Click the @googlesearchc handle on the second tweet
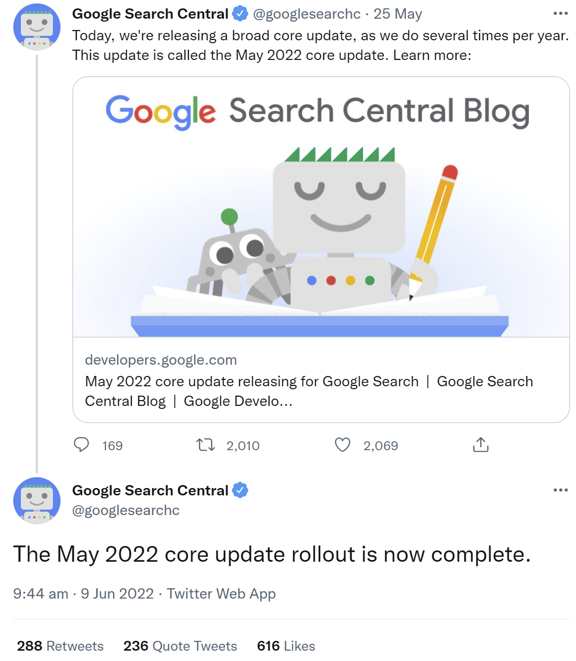 click(x=126, y=510)
